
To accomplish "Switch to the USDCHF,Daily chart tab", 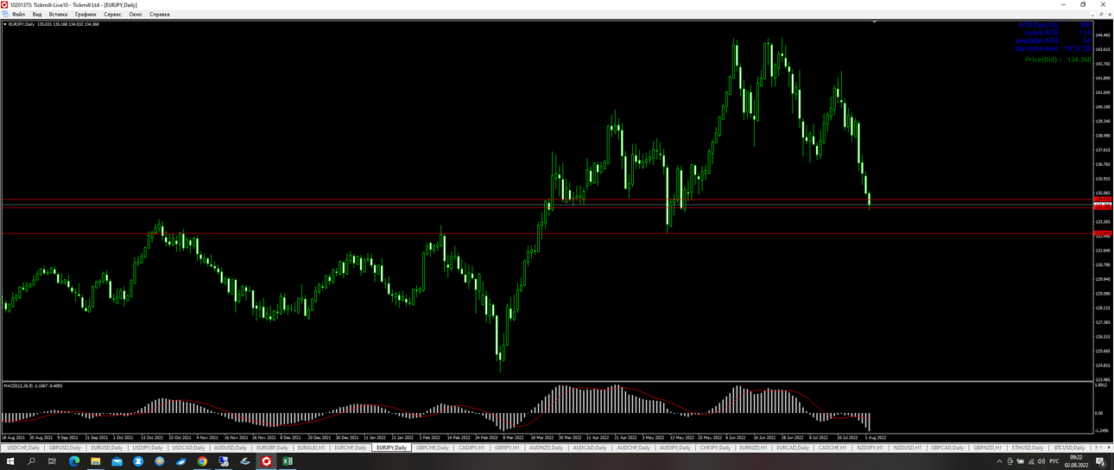I will click(x=23, y=448).
